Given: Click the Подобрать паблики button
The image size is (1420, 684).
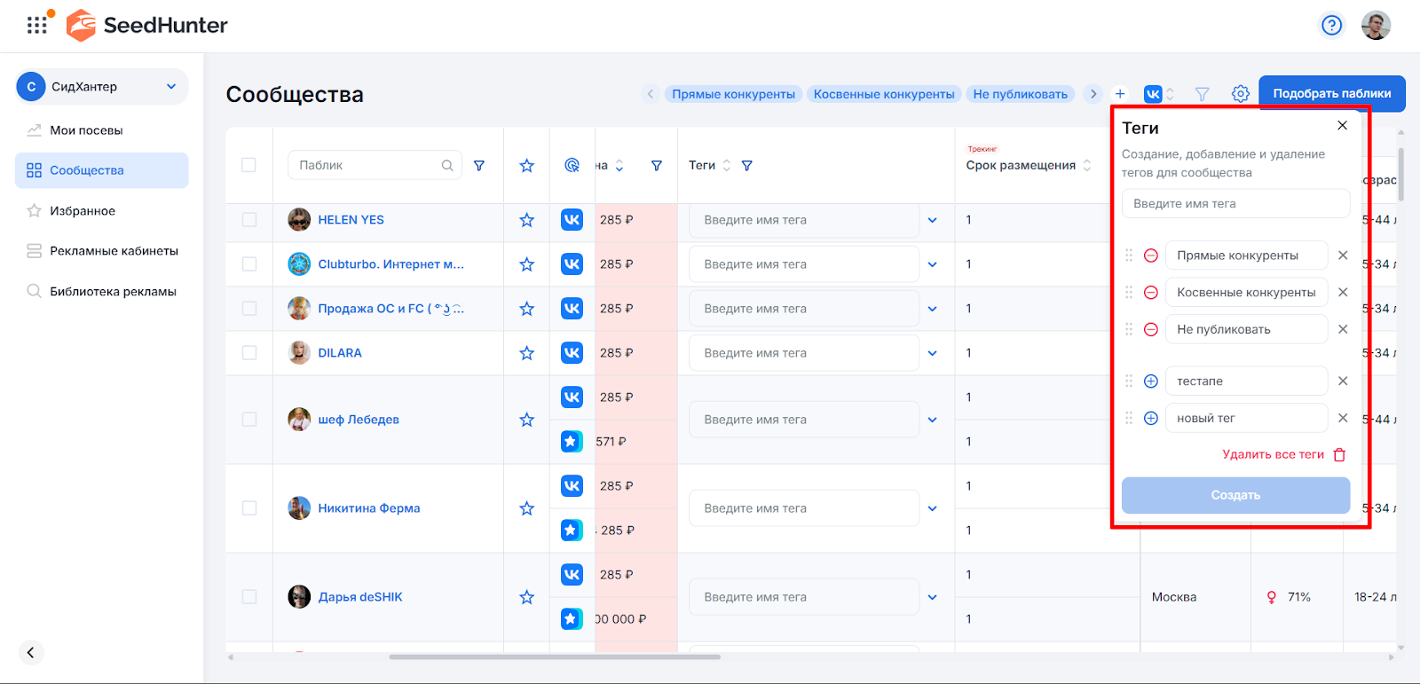Looking at the screenshot, I should click(x=1331, y=94).
